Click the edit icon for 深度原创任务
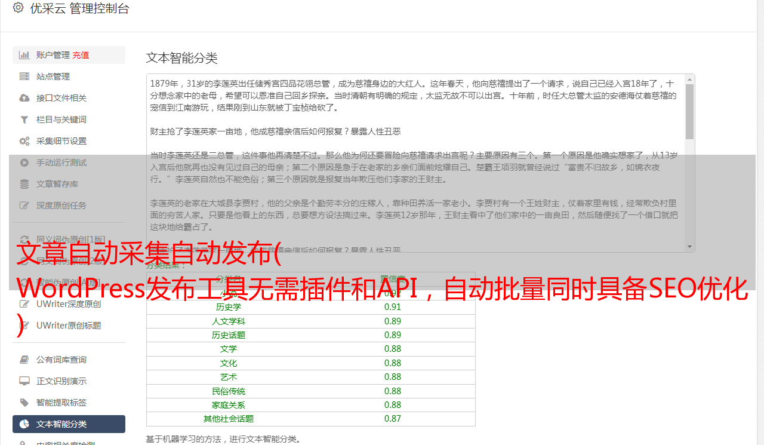Viewport: 764px width, 445px height. (x=24, y=205)
